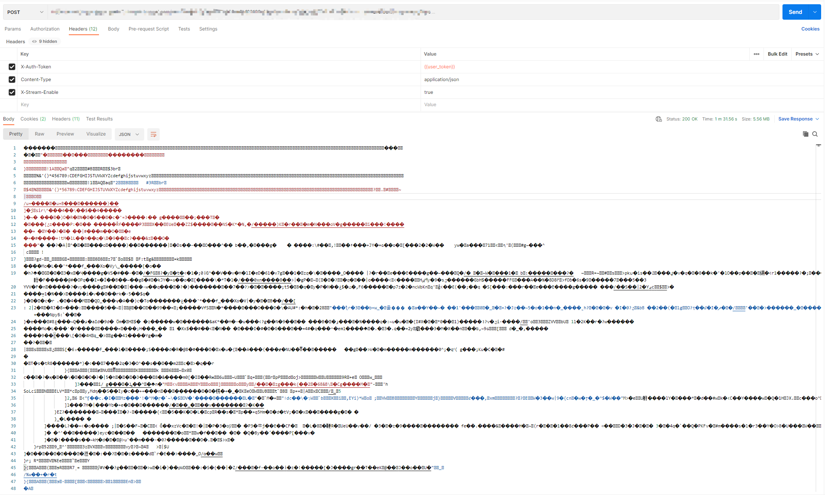Open the POST method dropdown
The height and width of the screenshot is (495, 825).
(25, 12)
